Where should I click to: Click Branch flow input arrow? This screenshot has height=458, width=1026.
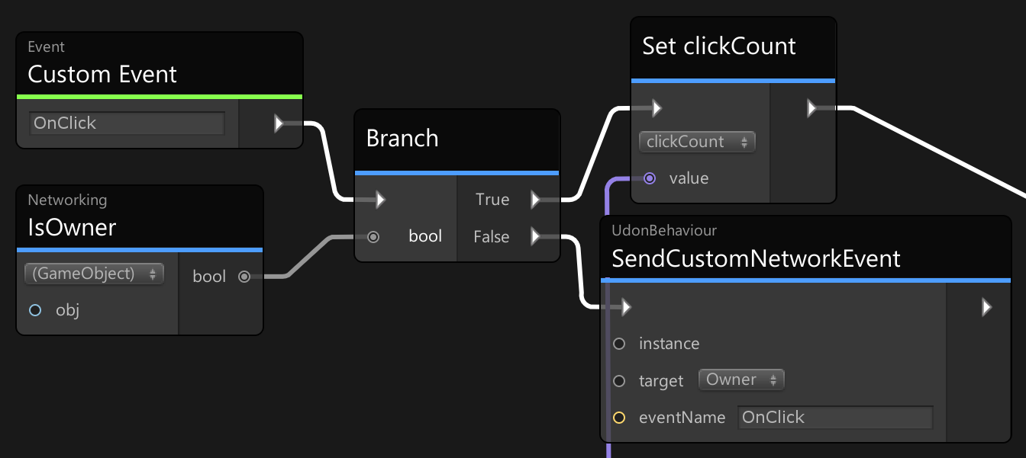(x=380, y=200)
